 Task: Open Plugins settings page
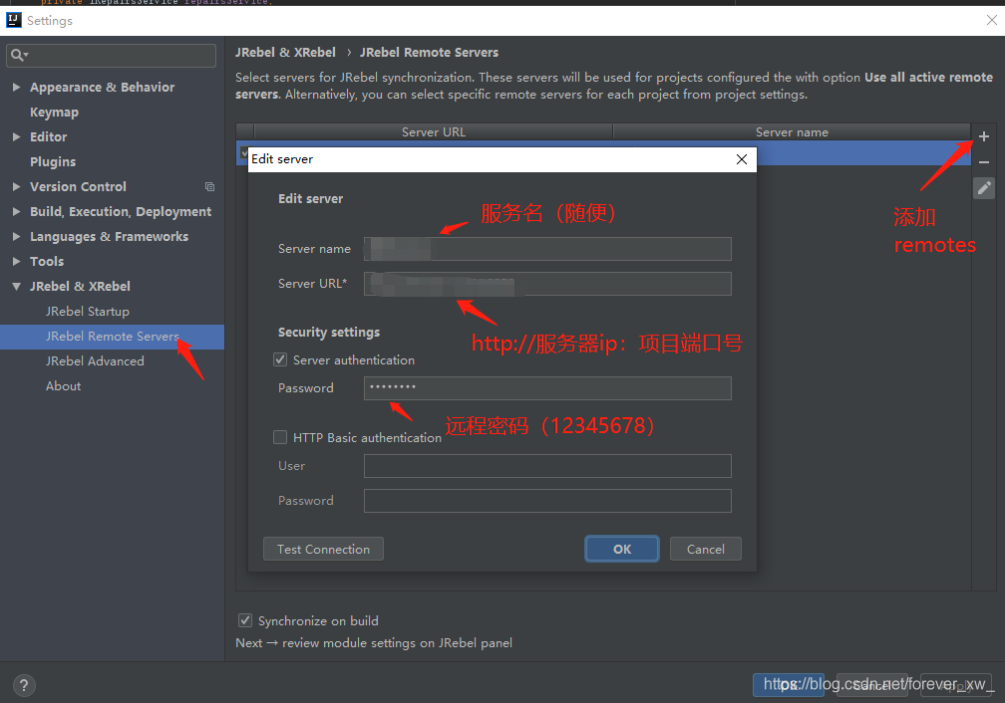pyautogui.click(x=53, y=162)
